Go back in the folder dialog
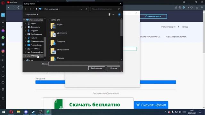Image resolution: width=205 pixels, height=115 pixels. click(26, 9)
